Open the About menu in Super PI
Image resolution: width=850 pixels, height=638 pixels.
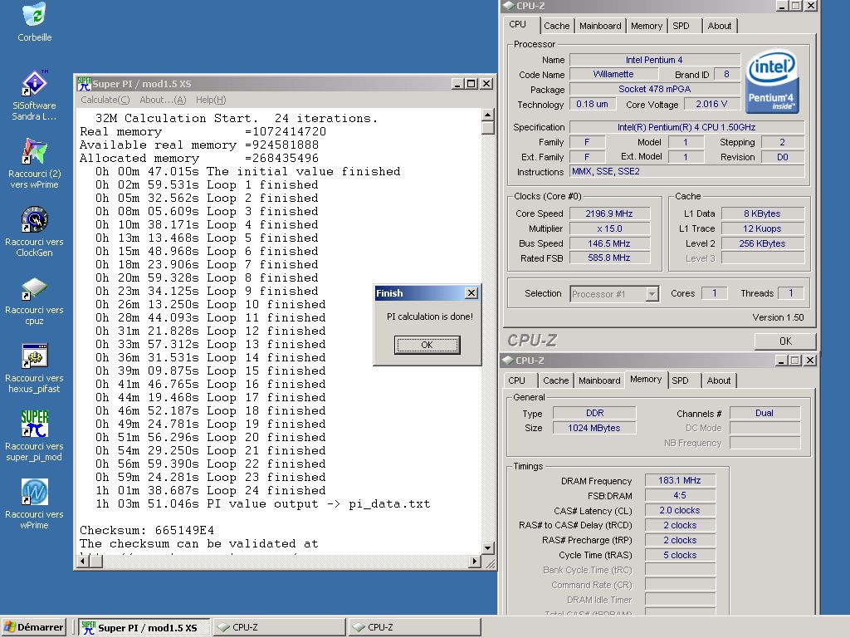[163, 100]
